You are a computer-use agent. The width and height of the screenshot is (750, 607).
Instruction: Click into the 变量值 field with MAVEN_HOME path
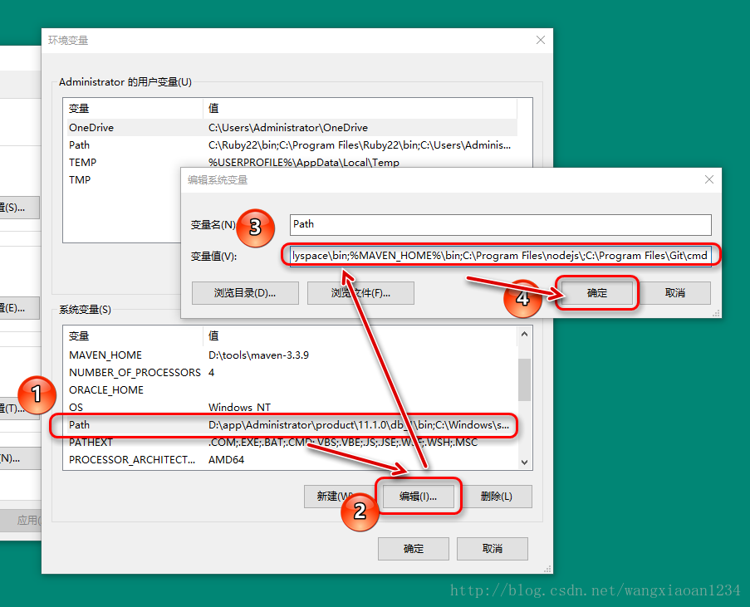point(500,256)
